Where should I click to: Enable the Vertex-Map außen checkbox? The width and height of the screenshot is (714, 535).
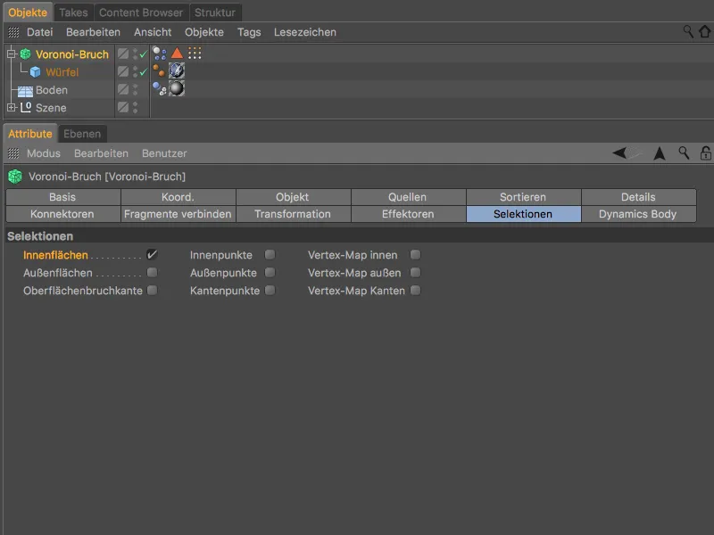click(415, 273)
